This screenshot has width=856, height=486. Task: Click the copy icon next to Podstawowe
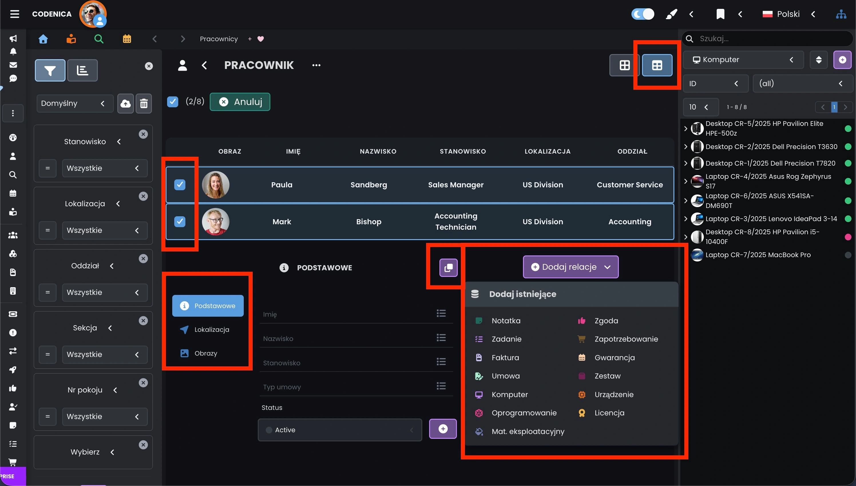448,267
